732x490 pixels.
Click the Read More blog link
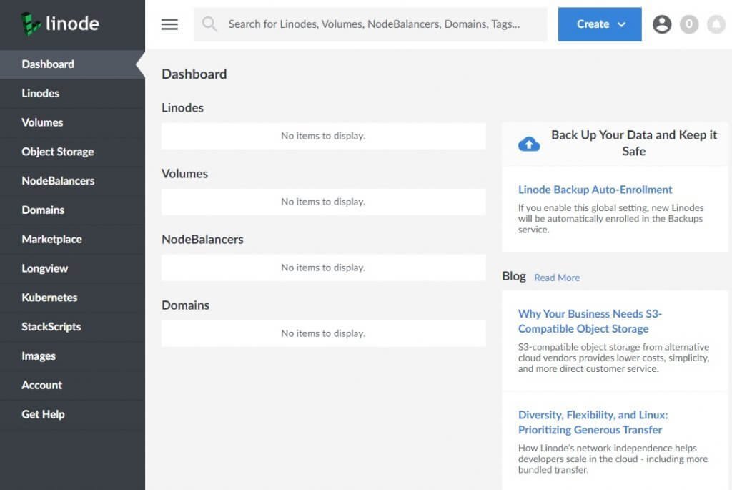coord(557,278)
